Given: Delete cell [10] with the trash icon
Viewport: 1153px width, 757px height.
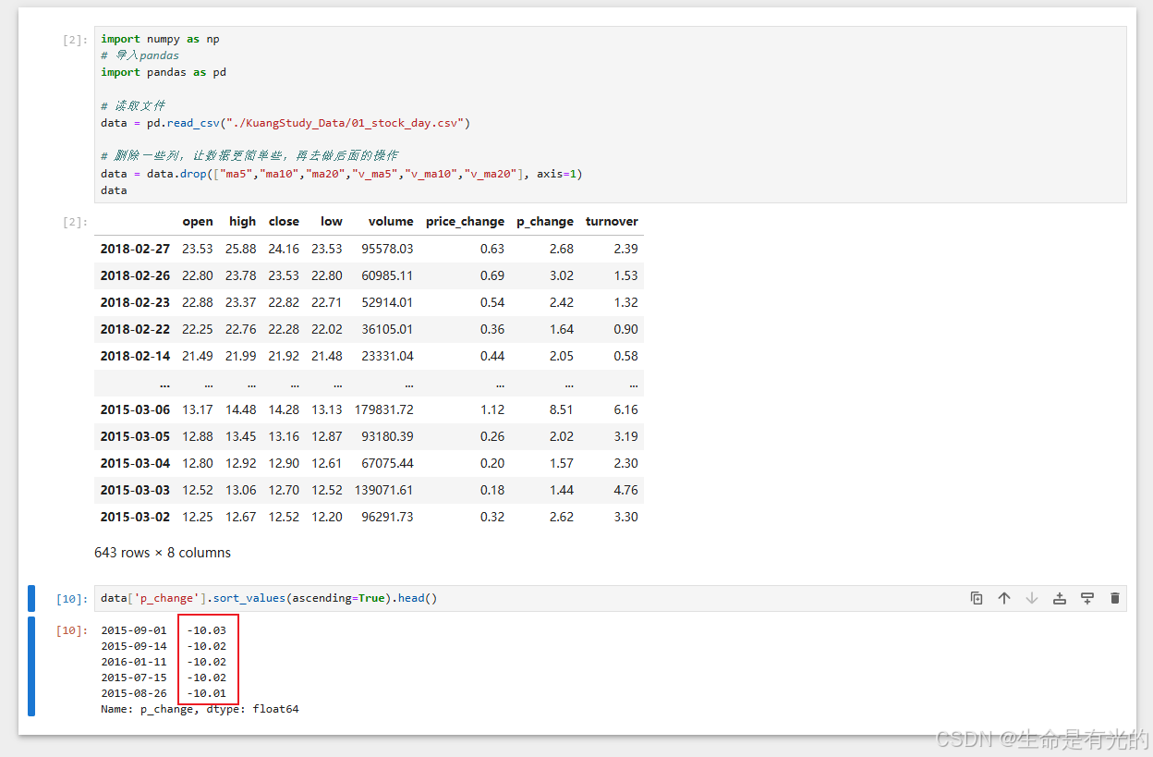Looking at the screenshot, I should (1115, 598).
